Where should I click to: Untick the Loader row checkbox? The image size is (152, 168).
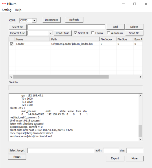12,44
